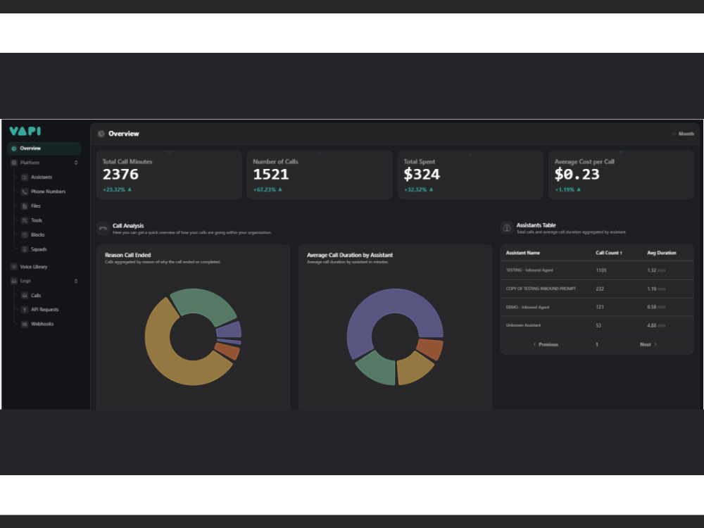Click the Previous pagination button
704x528 pixels.
point(546,344)
